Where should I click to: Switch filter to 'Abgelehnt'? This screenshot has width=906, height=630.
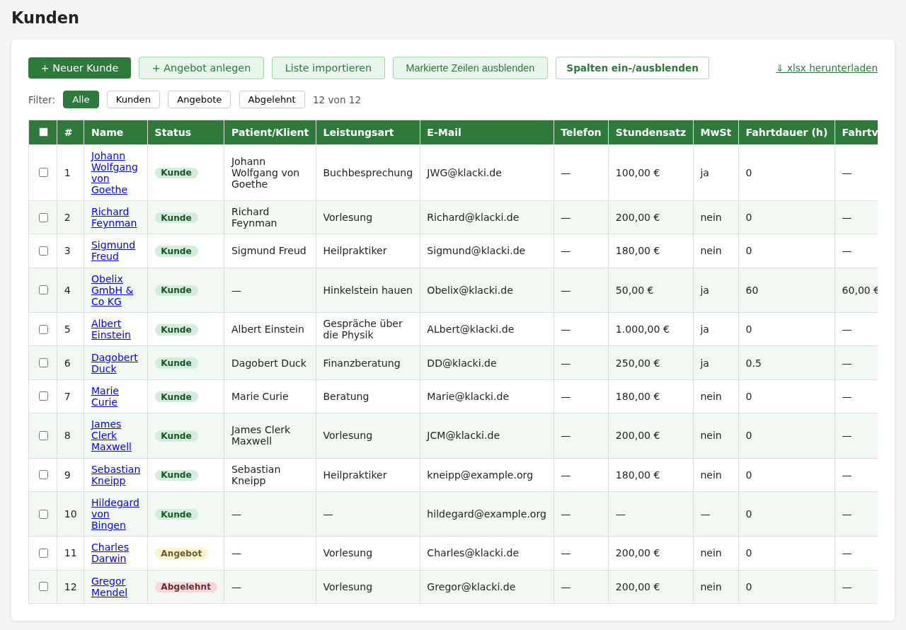(x=272, y=100)
